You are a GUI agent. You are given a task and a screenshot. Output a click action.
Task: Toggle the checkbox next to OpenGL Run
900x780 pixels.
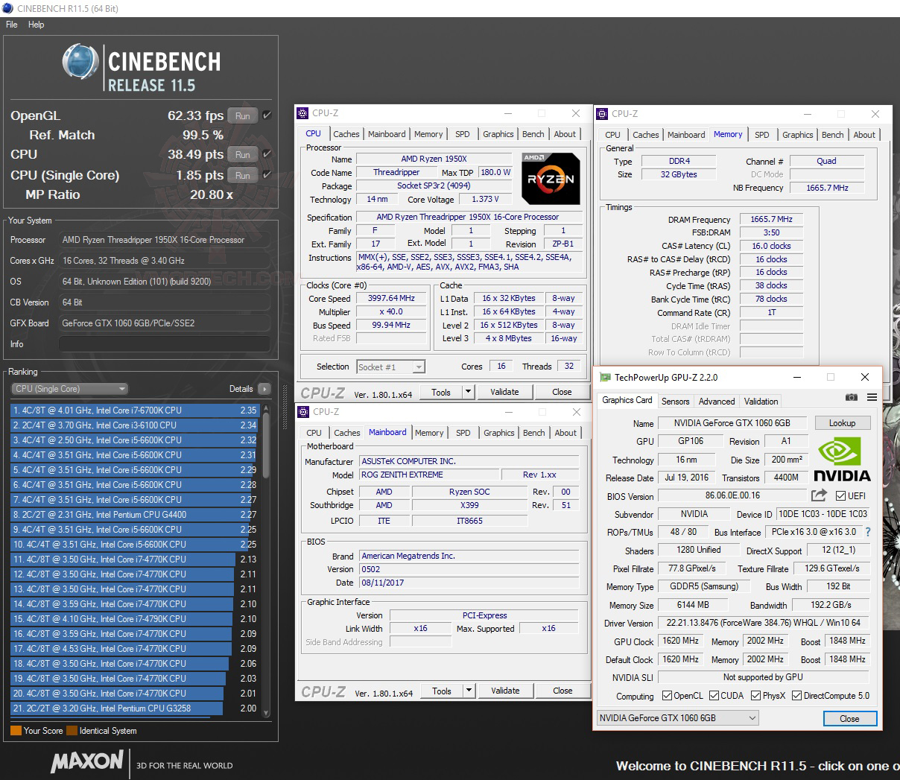point(267,115)
